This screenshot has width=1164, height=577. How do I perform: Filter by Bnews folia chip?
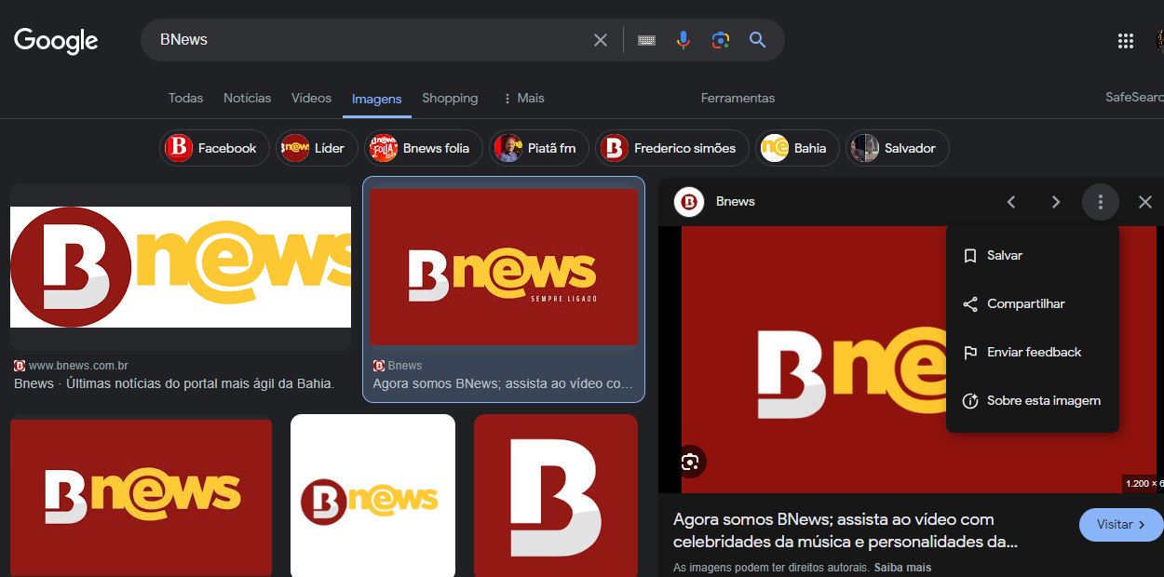point(424,148)
